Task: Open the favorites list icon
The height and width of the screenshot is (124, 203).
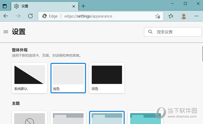Action: pyautogui.click(x=171, y=16)
